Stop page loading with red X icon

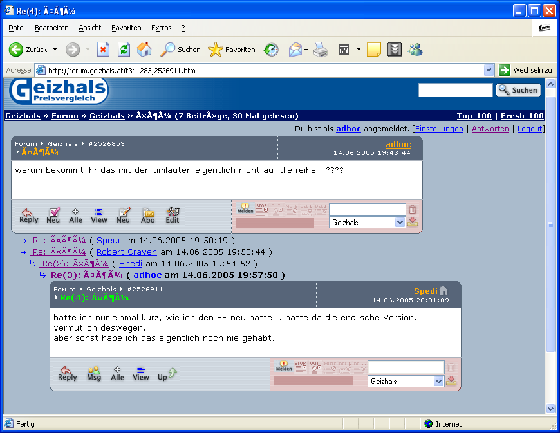pos(103,50)
